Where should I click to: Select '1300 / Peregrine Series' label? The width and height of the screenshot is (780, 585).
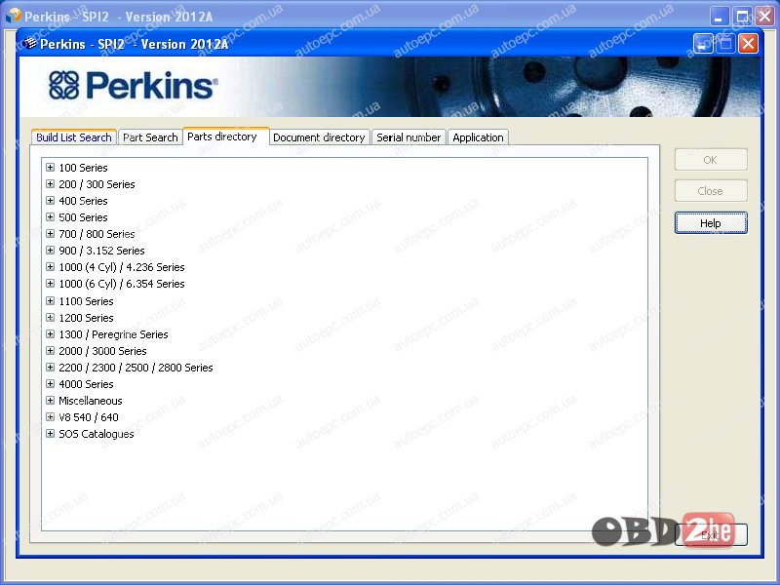tap(113, 334)
